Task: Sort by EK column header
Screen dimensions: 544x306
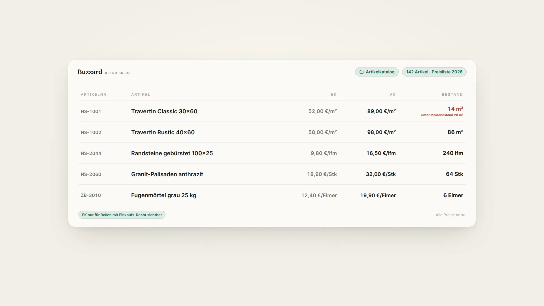Action: [334, 95]
